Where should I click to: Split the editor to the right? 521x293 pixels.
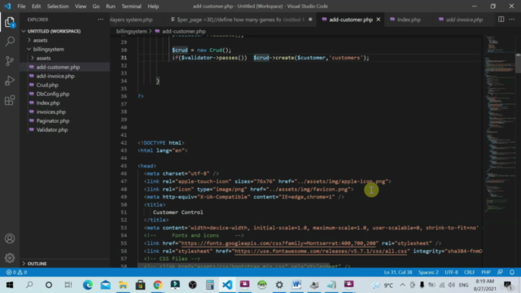tap(501, 20)
